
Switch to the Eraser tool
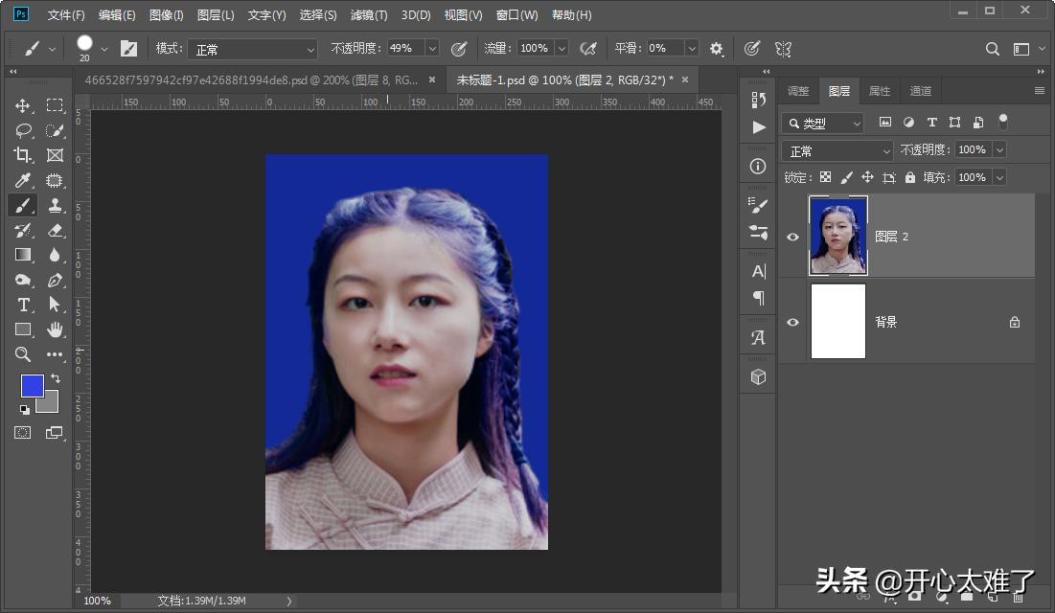tap(55, 230)
